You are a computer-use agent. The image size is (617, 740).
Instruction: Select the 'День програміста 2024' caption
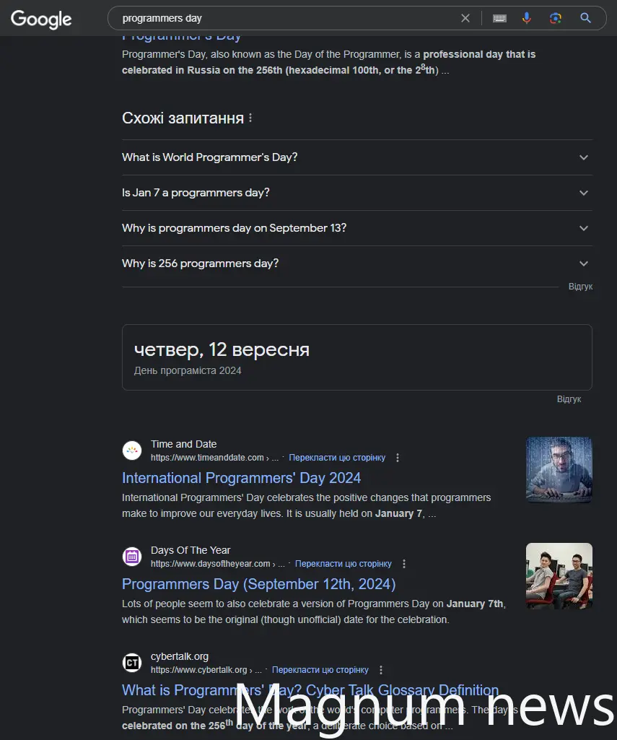pyautogui.click(x=188, y=370)
